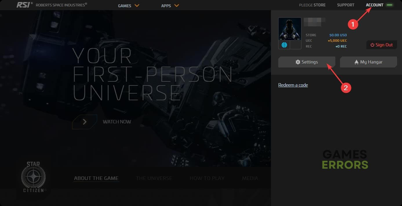402x206 pixels.
Task: Open My Hangar
Action: (368, 62)
